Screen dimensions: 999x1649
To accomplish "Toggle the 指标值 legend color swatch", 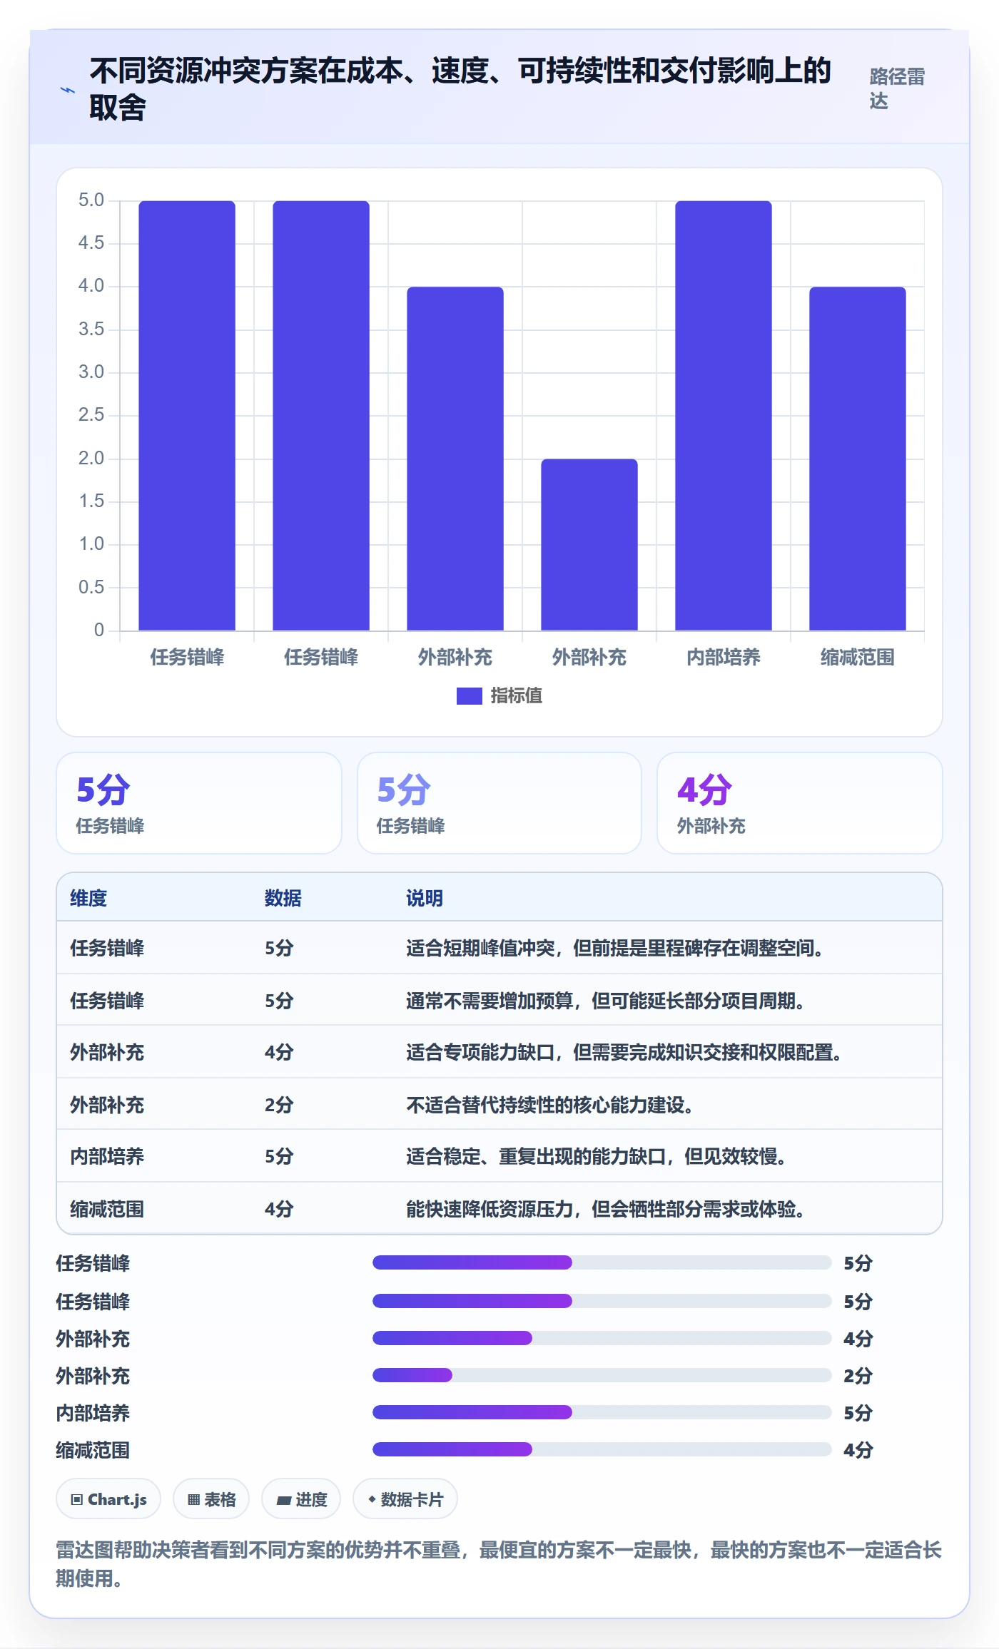I will pyautogui.click(x=470, y=696).
